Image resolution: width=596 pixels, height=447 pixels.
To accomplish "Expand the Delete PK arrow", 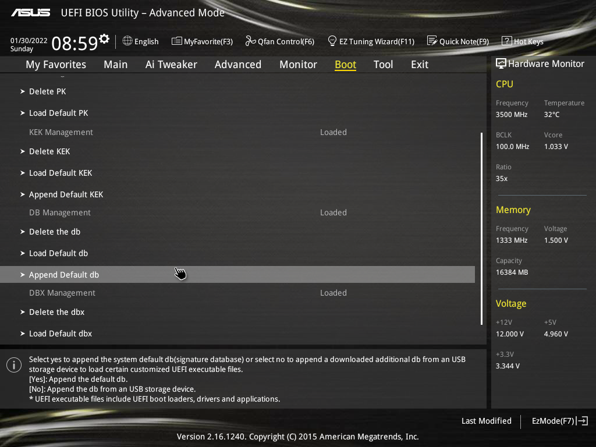I will tap(23, 91).
